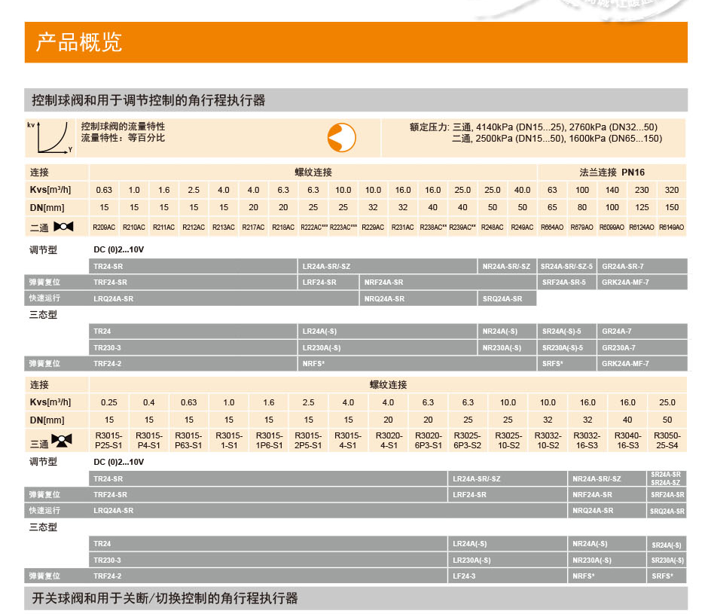Select three-way model R3015-P25-S1
This screenshot has width=708, height=614.
point(108,441)
